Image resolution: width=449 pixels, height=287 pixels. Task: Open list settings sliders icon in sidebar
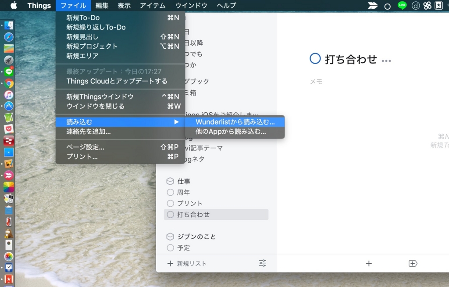click(262, 263)
